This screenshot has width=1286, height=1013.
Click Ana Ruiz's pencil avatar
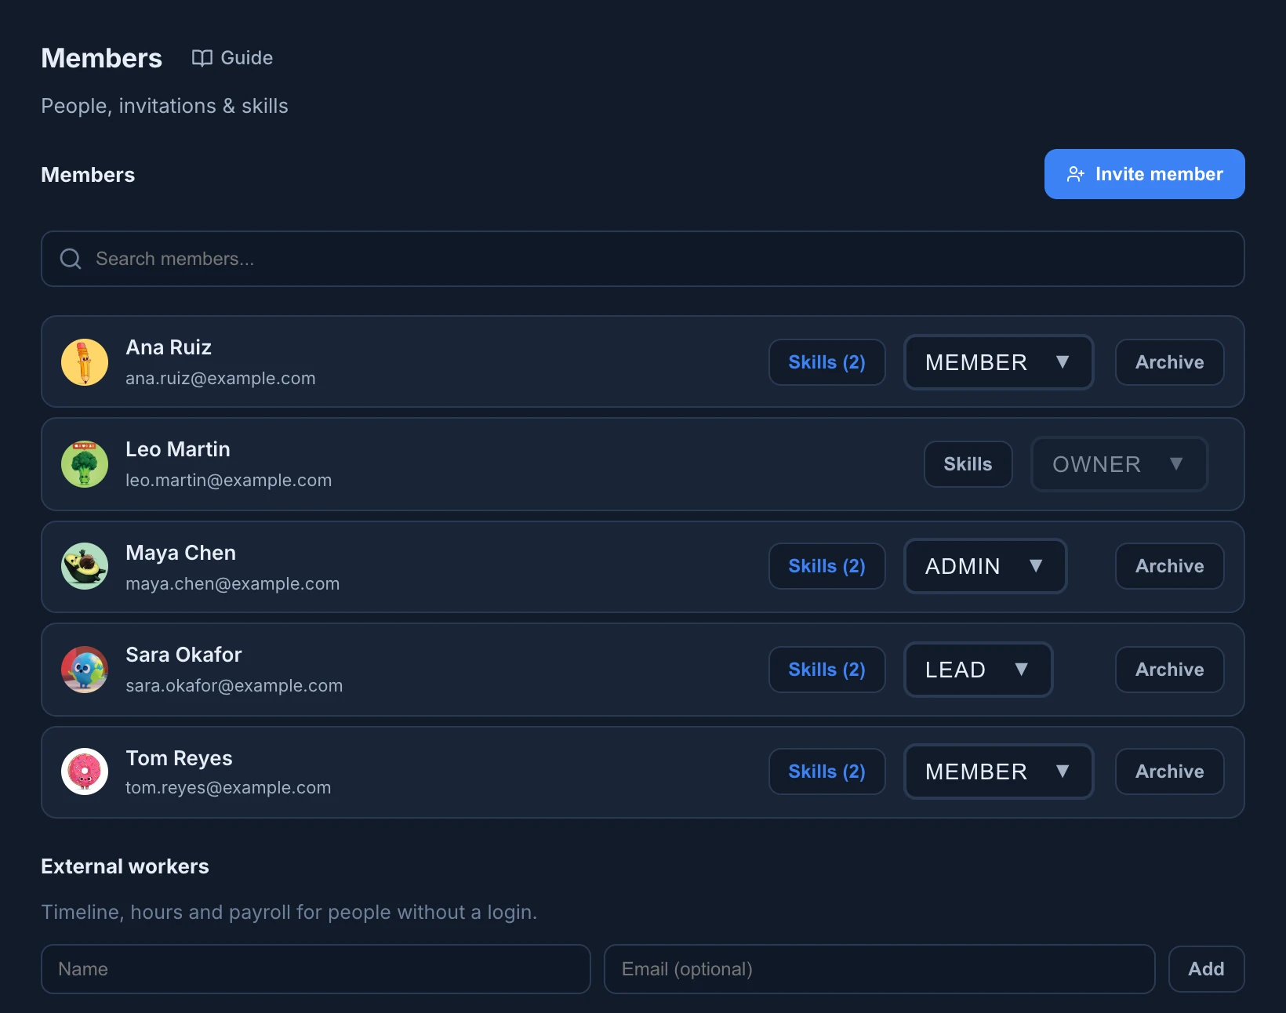pyautogui.click(x=85, y=362)
